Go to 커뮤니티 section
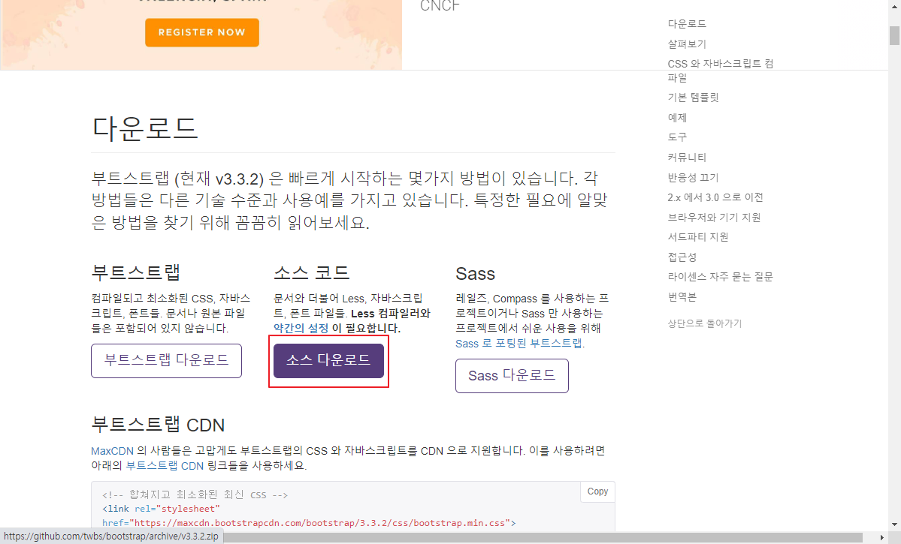This screenshot has width=901, height=544. (x=687, y=157)
